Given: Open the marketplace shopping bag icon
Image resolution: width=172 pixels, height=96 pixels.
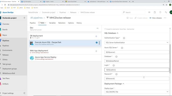Looking at the screenshot, I should pyautogui.click(x=155, y=12).
